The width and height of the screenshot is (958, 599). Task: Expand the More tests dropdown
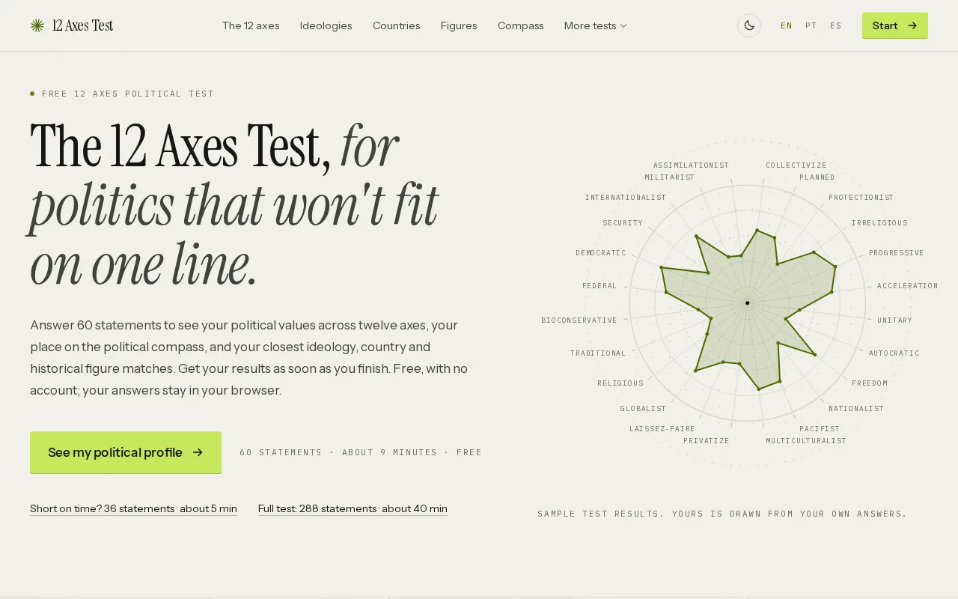click(x=596, y=25)
